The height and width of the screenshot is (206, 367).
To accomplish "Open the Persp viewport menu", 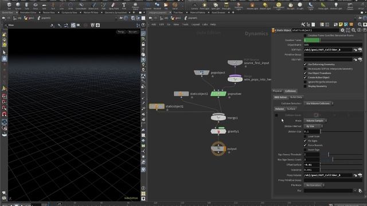I will [x=121, y=32].
